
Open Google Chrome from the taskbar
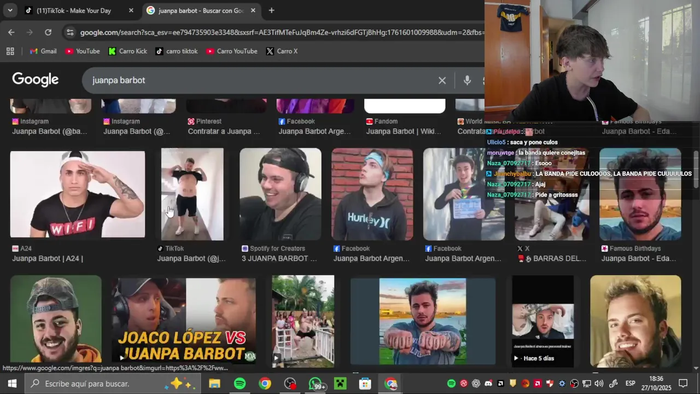click(x=265, y=384)
